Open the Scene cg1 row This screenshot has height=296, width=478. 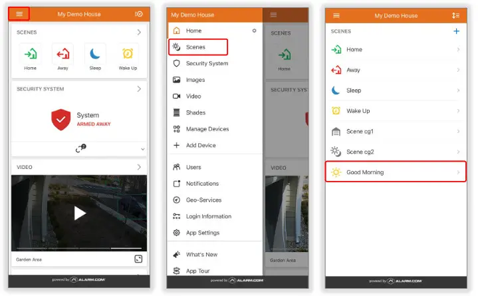[396, 131]
